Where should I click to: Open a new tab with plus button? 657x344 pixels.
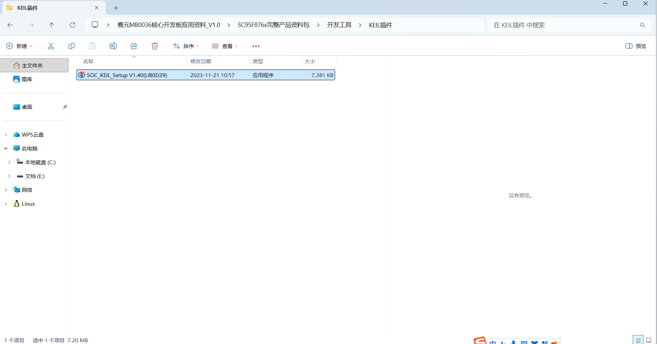[x=116, y=8]
